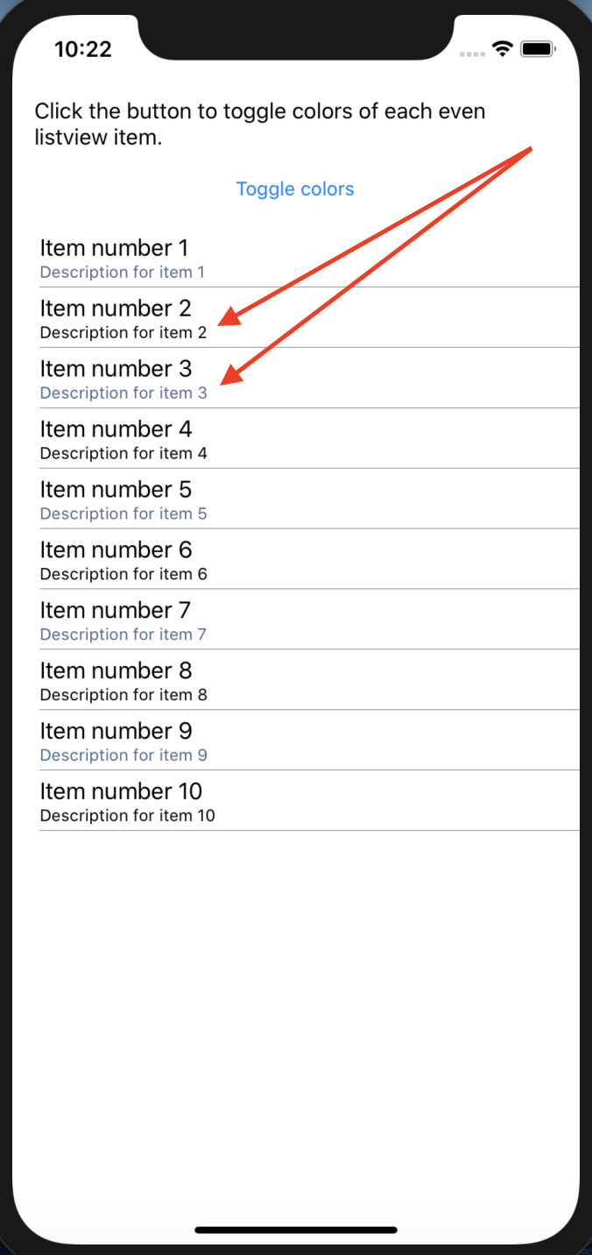592x1255 pixels.
Task: Tap Description for item 3
Action: 123,393
